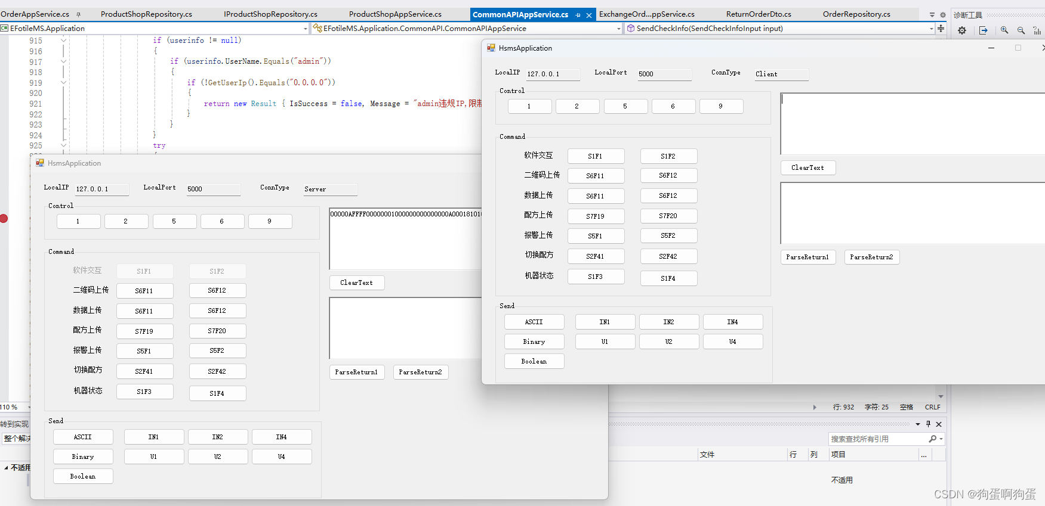
Task: Click the search magnifier in references panel
Action: pos(933,439)
